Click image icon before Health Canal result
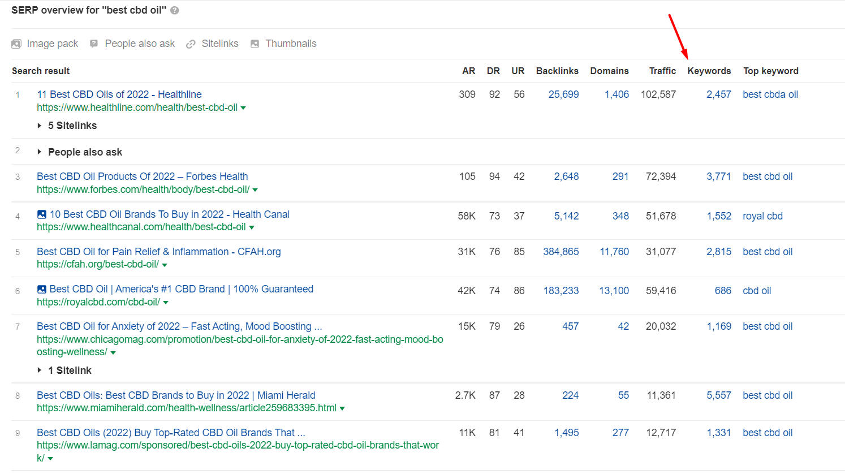 coord(42,214)
